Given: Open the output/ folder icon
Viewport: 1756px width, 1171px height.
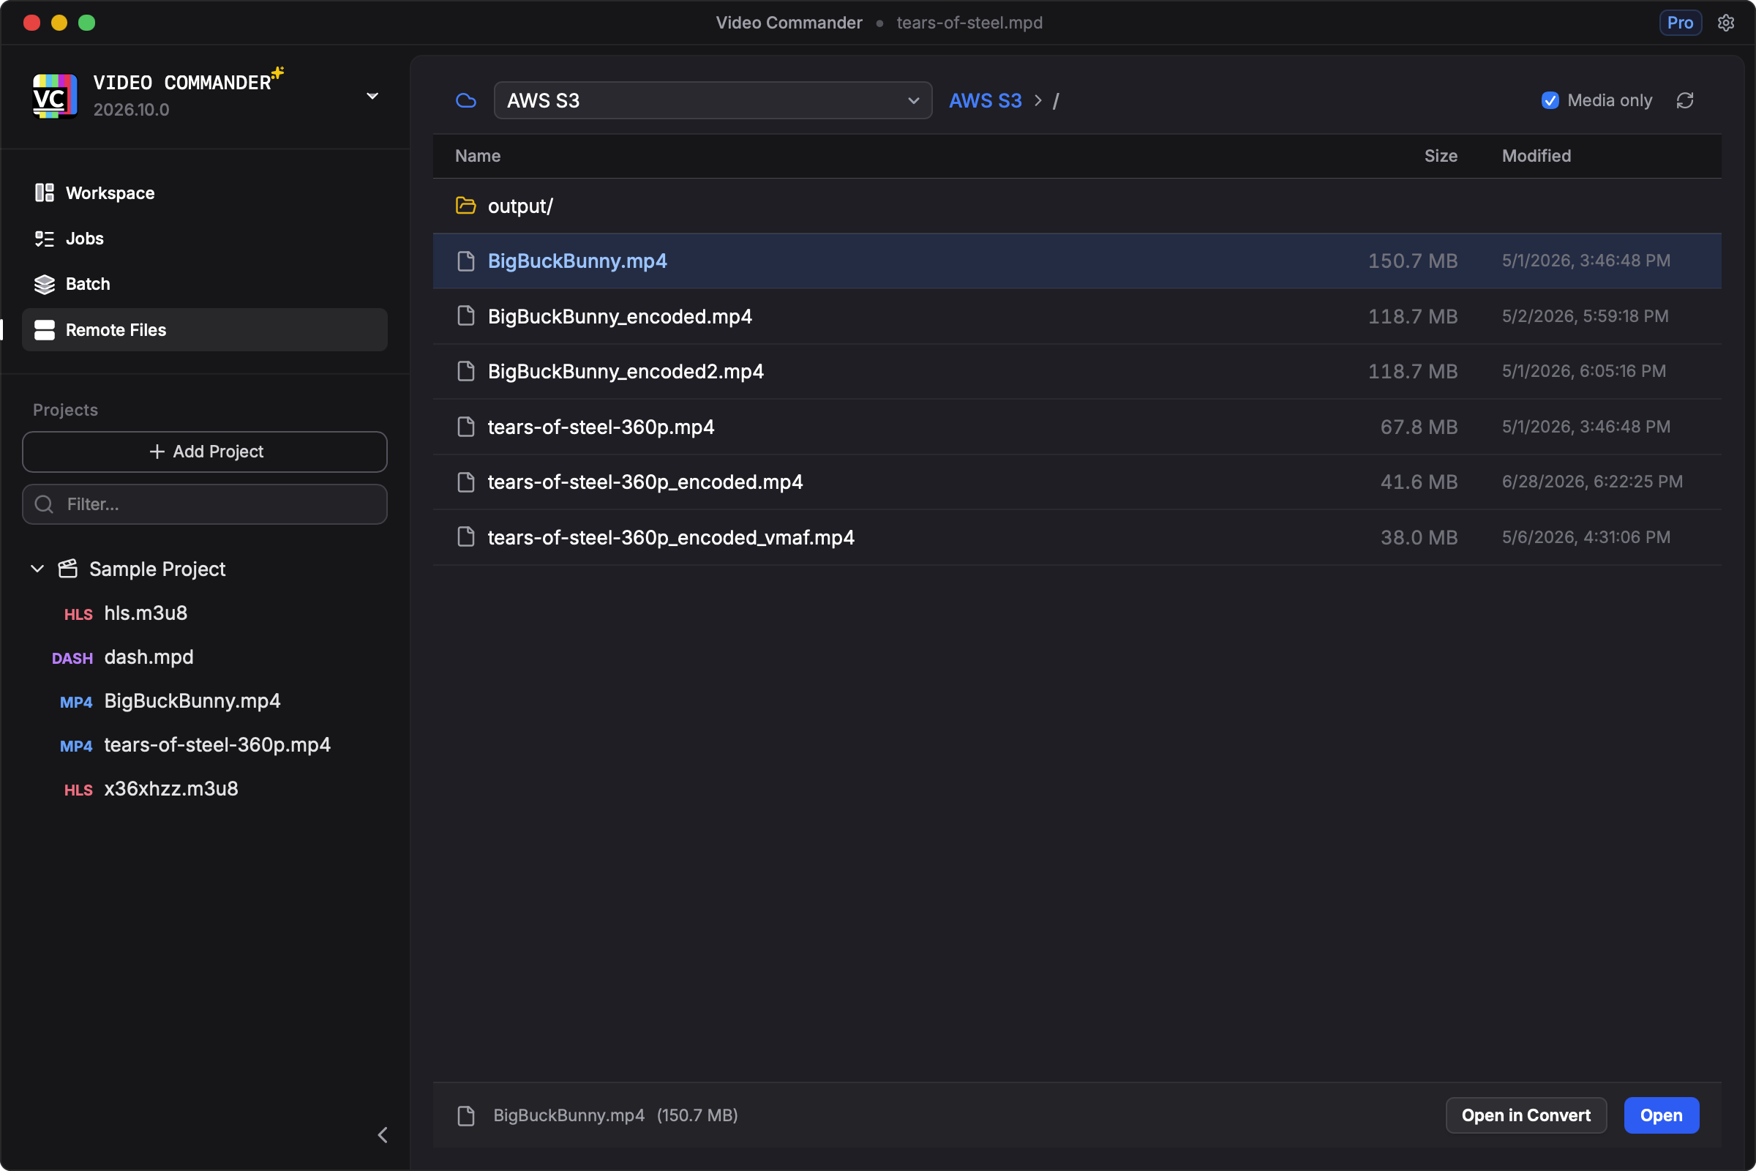Looking at the screenshot, I should (466, 206).
